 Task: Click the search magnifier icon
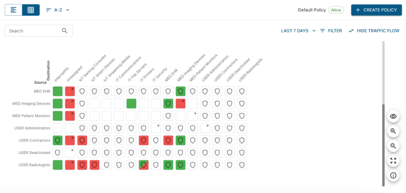(x=65, y=31)
